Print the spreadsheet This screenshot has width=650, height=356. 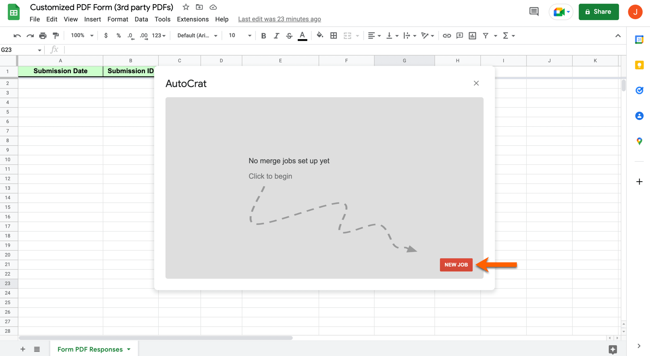tap(43, 35)
